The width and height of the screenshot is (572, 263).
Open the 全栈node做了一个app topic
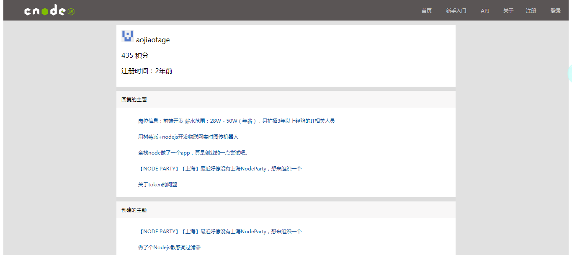click(193, 153)
